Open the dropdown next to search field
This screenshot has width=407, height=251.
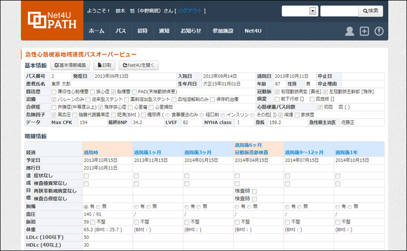(x=312, y=11)
